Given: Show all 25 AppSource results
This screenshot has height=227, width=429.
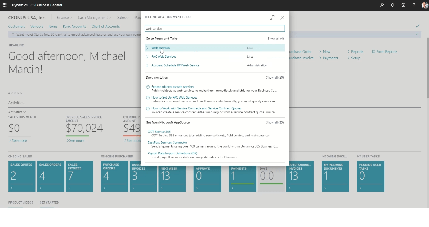Looking at the screenshot, I should click(275, 123).
